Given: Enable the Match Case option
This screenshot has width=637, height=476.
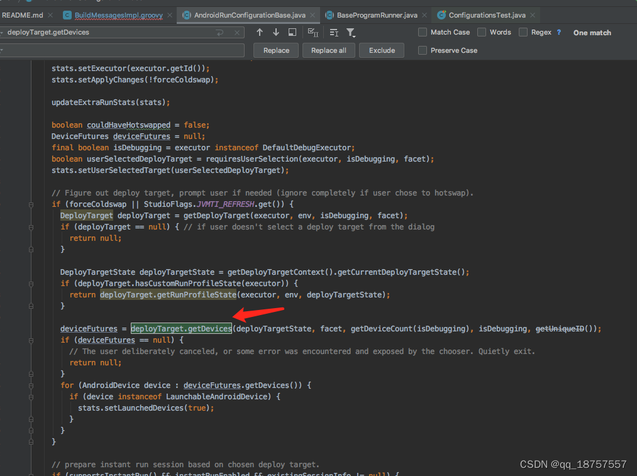Looking at the screenshot, I should point(423,32).
